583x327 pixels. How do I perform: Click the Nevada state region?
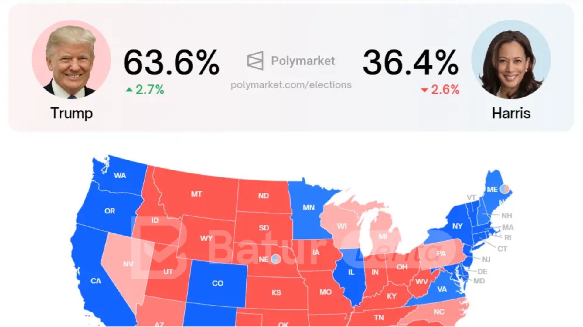(129, 264)
